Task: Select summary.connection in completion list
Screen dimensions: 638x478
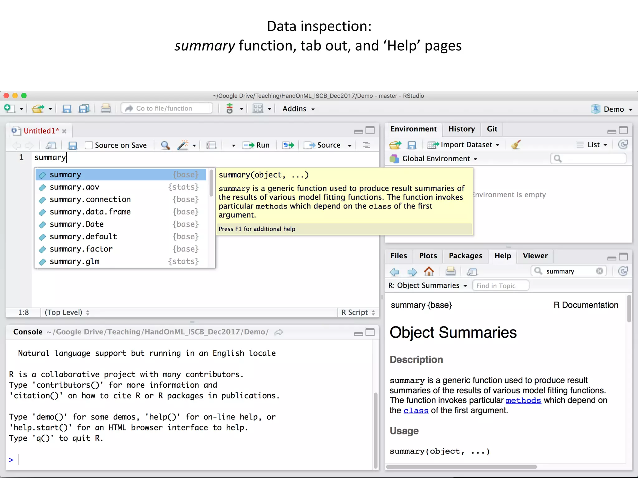Action: tap(121, 199)
